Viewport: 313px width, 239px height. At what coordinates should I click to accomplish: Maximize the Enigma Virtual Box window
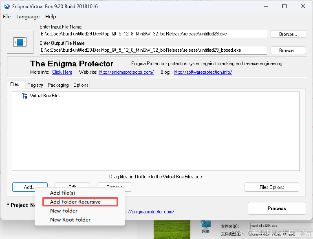point(284,6)
